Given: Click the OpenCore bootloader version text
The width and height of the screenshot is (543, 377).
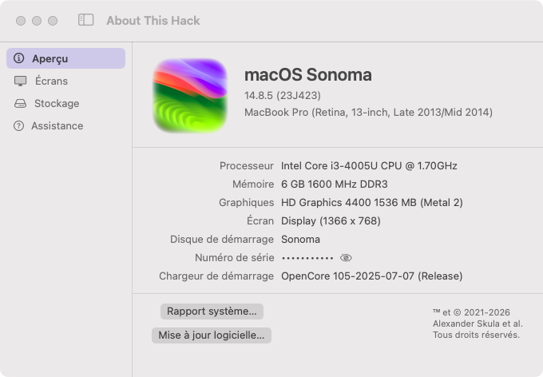Looking at the screenshot, I should 372,276.
